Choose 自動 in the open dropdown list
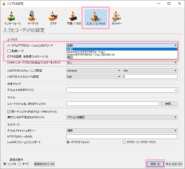The width and height of the screenshot is (185, 169). tap(122, 49)
